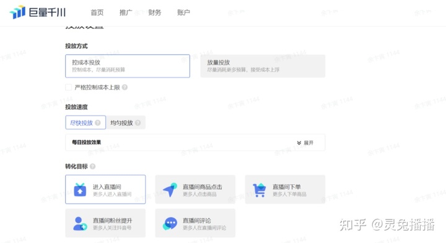Click help icon next to 转化目标
This screenshot has width=446, height=243.
(x=92, y=166)
